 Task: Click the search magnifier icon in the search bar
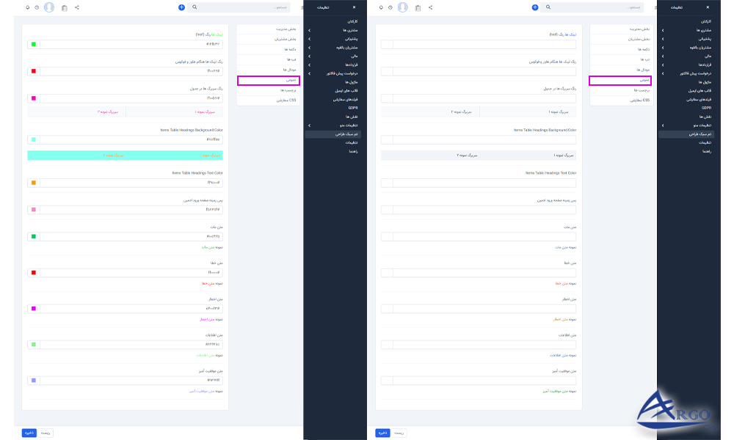pos(195,7)
